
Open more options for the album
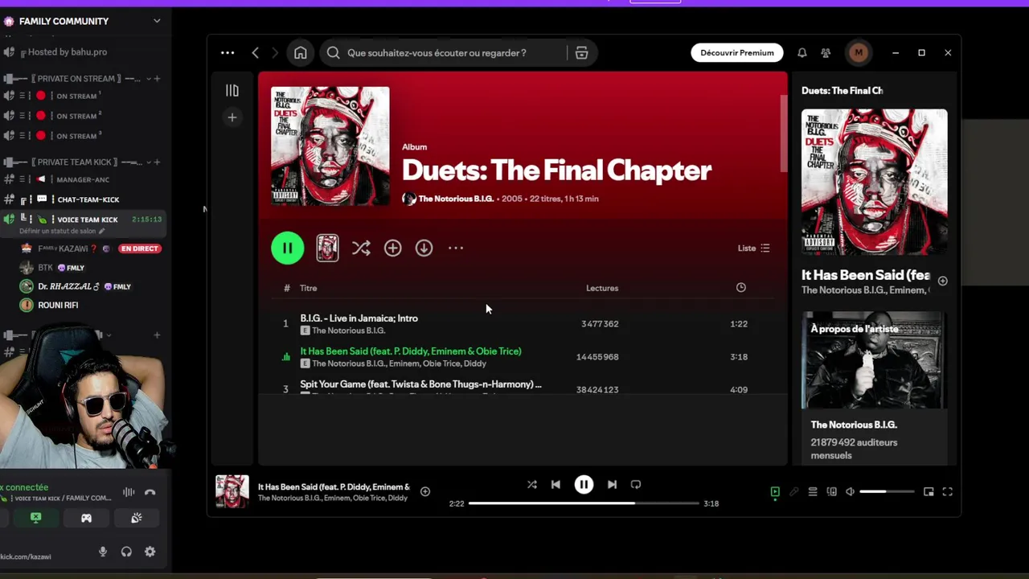point(456,248)
